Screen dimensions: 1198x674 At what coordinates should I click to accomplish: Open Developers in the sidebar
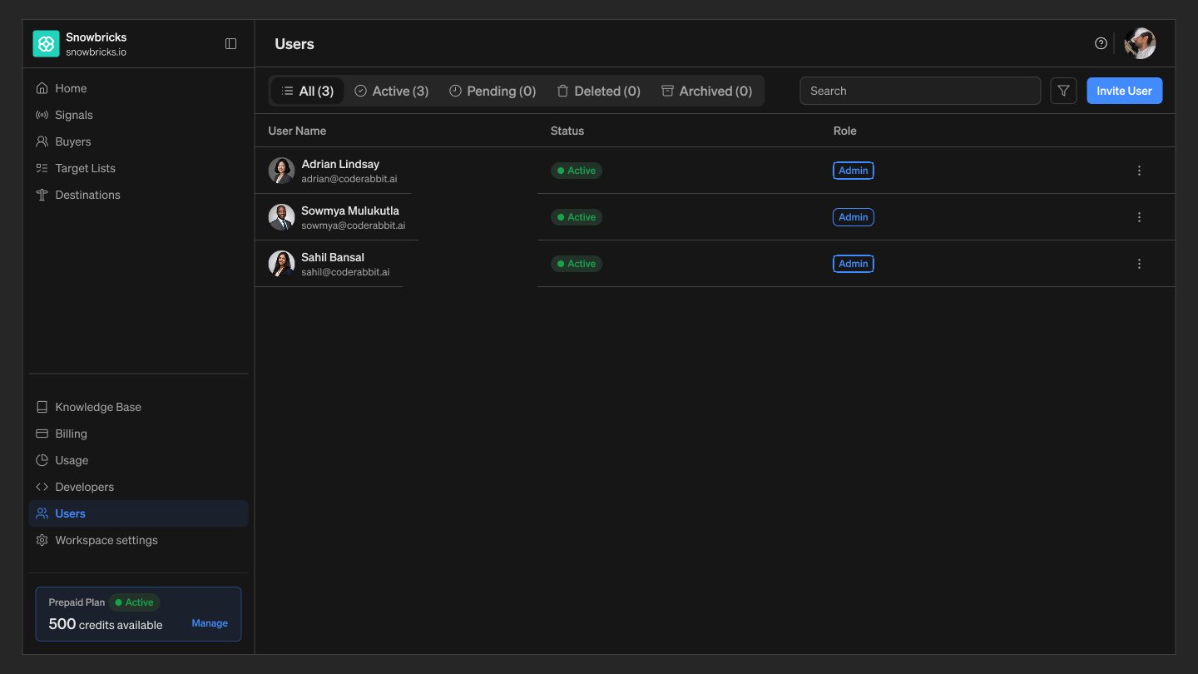[138, 487]
